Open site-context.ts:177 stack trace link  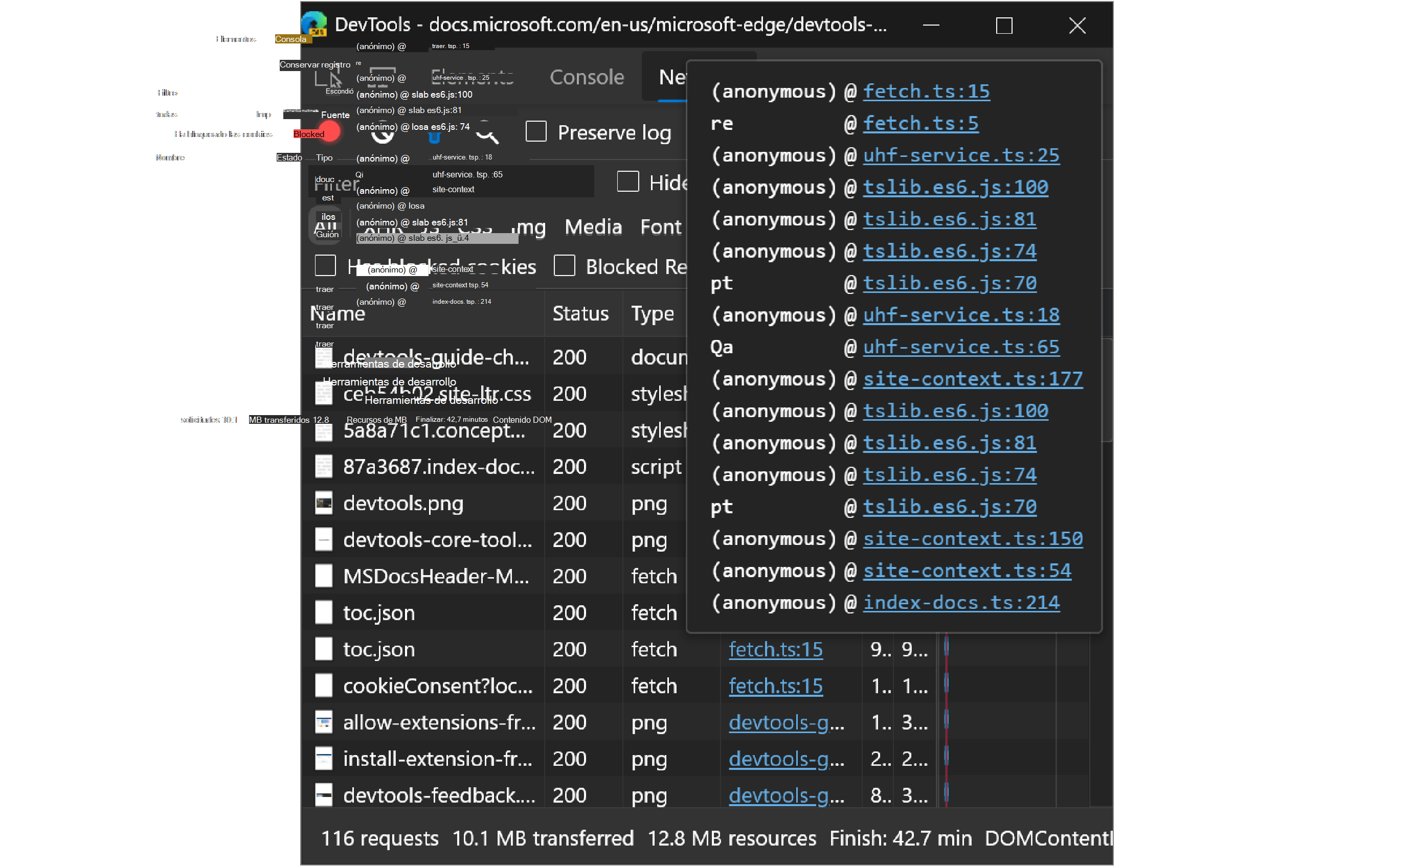click(973, 379)
